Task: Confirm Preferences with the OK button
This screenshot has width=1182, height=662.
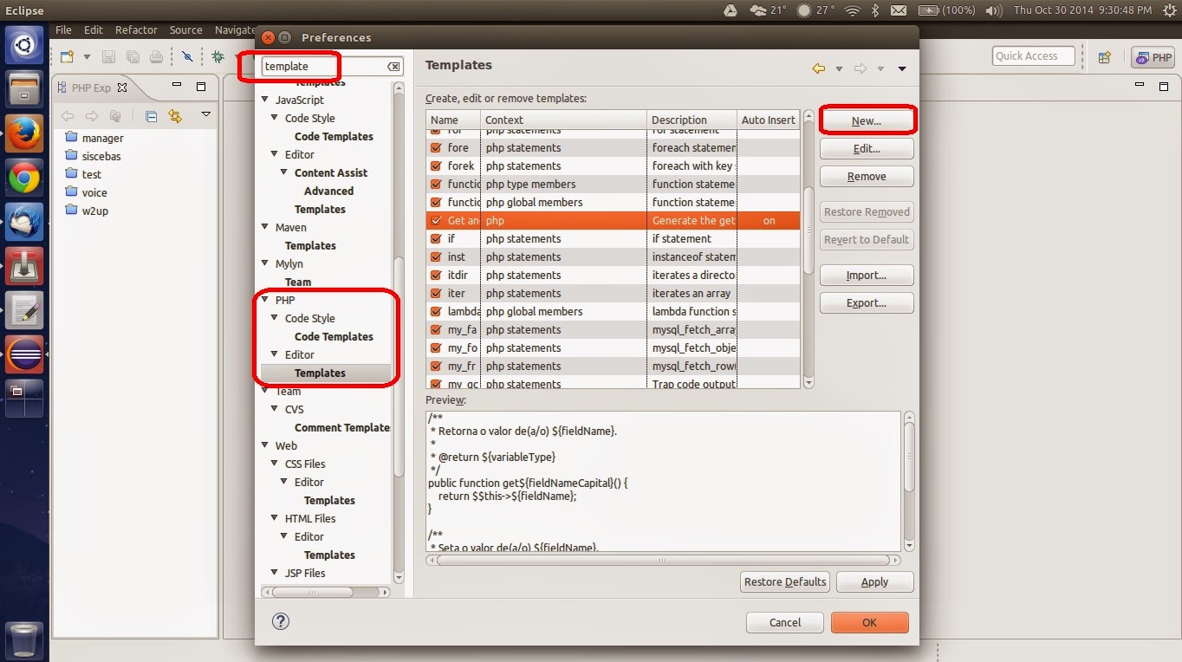Action: [869, 622]
